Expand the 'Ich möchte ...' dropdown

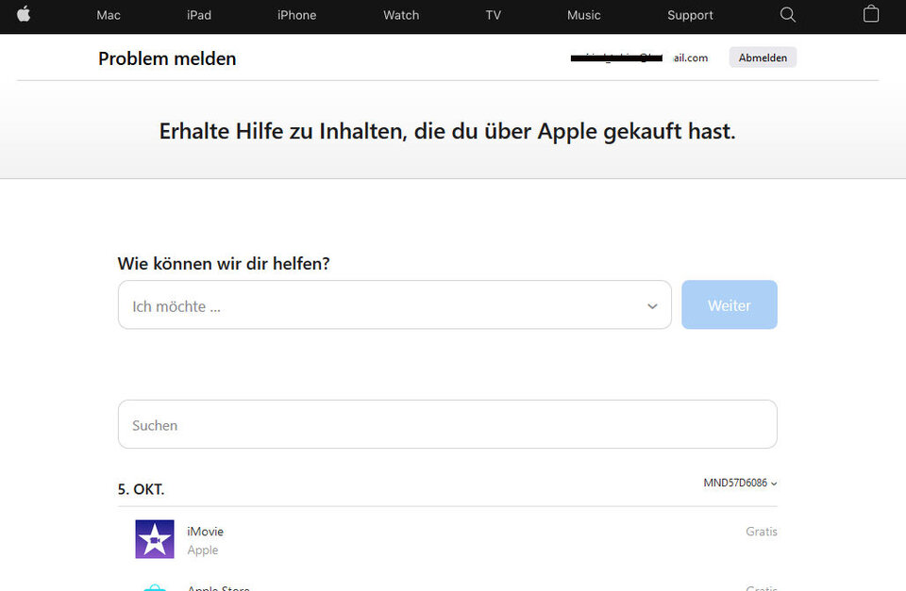[394, 304]
